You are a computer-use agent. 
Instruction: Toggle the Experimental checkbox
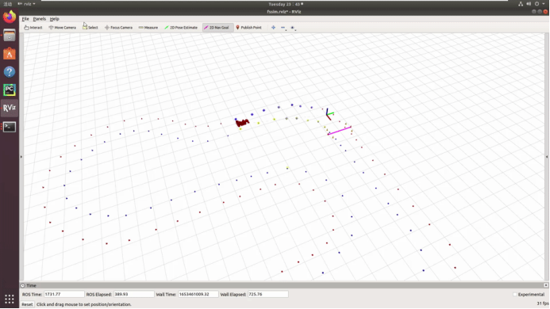[x=515, y=294]
